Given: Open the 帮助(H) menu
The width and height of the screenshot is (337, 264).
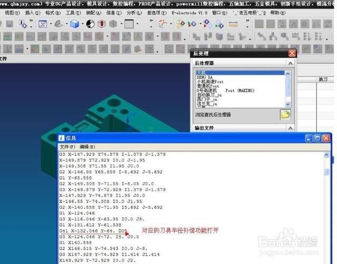Looking at the screenshot, I should pyautogui.click(x=277, y=13).
